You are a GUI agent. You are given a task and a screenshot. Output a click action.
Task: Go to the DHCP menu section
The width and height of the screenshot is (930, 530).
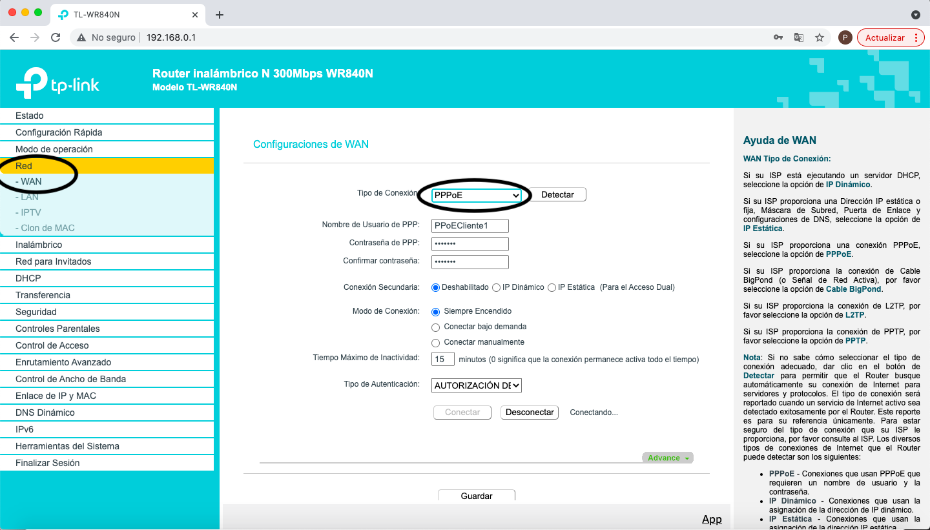pos(28,278)
